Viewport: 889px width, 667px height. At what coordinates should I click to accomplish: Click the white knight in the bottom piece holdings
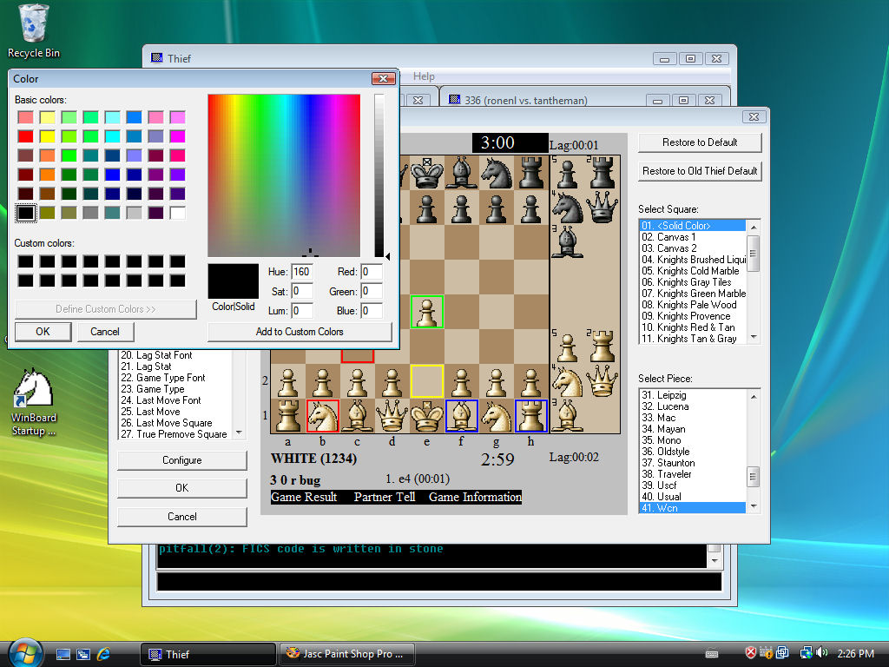tap(568, 381)
